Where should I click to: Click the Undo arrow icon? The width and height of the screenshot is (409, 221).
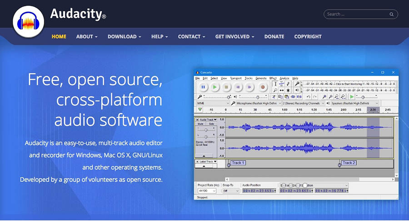[309, 97]
